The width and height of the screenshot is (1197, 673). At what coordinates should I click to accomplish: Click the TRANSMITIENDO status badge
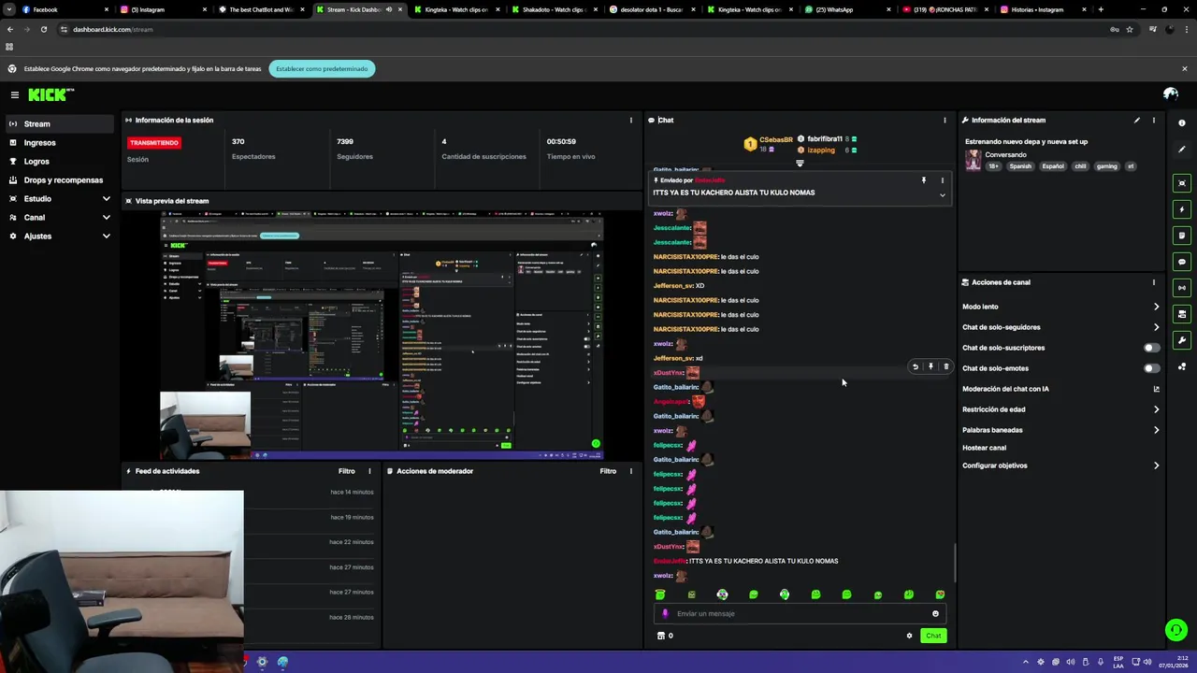(x=154, y=143)
